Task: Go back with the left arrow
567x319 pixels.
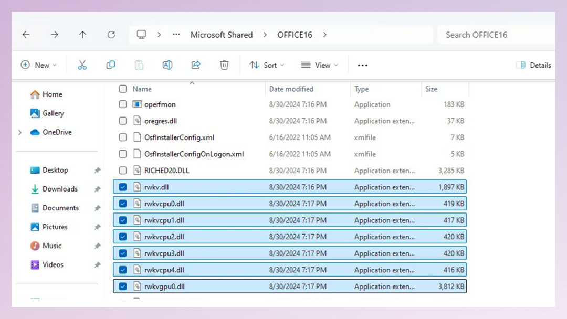Action: (x=26, y=35)
